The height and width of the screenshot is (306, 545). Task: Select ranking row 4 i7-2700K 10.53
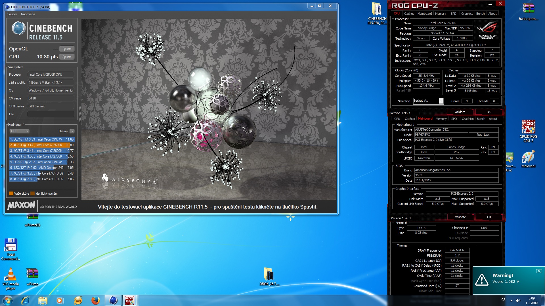click(42, 156)
